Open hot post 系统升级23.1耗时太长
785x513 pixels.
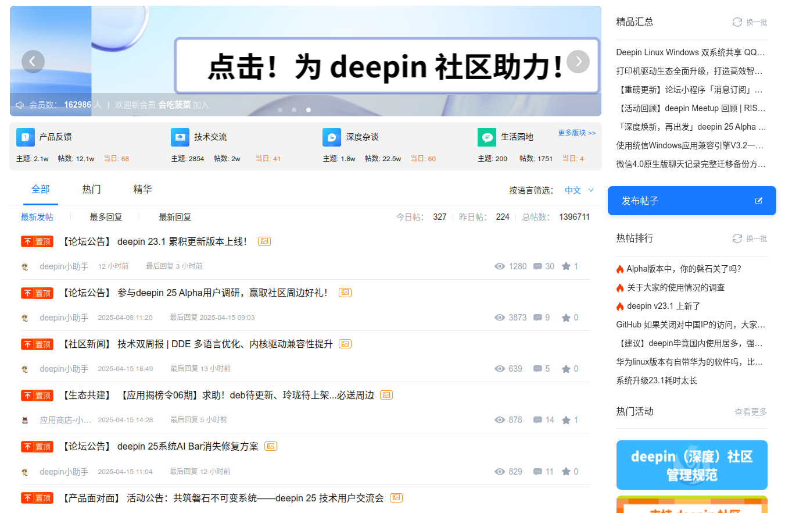tap(657, 380)
